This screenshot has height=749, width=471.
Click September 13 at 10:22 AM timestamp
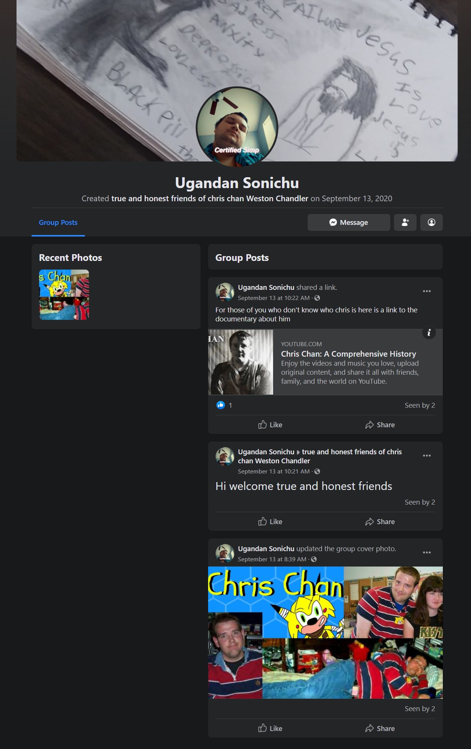(274, 298)
